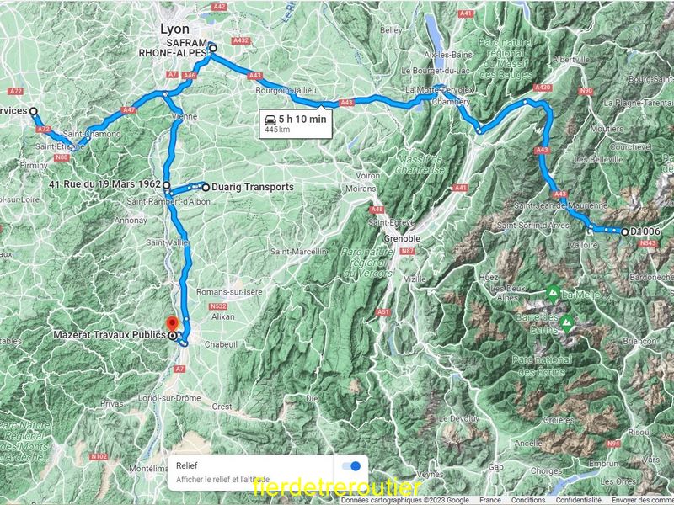The height and width of the screenshot is (505, 674).
Task: Click the D1006 destination waypoint marker
Action: pos(624,232)
